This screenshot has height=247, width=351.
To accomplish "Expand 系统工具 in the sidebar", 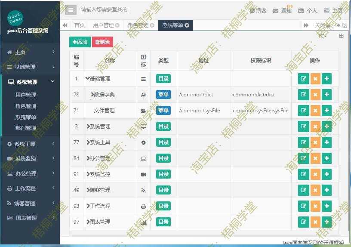I will [x=30, y=144].
